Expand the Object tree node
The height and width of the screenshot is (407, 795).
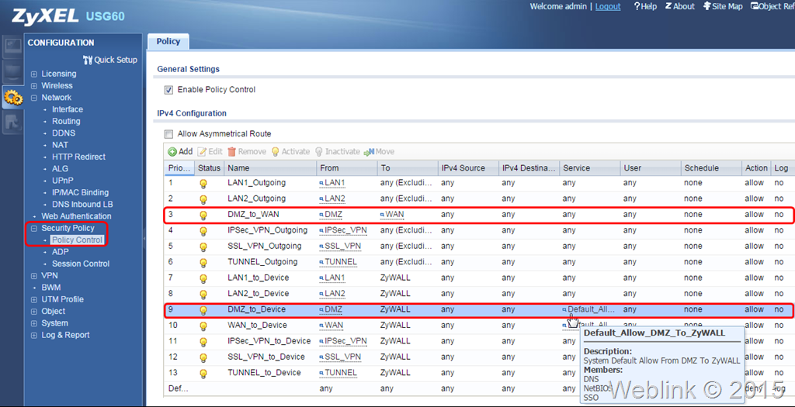click(34, 312)
